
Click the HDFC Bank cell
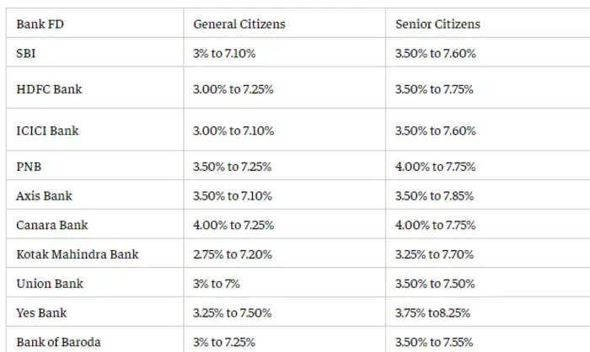tap(49, 88)
